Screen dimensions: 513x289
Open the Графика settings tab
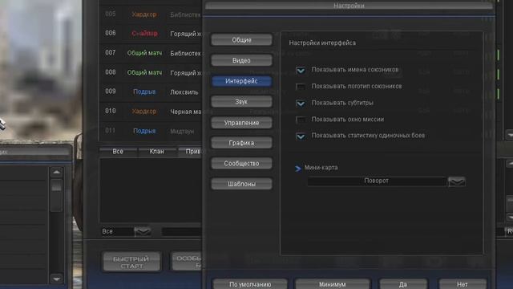[x=241, y=143]
